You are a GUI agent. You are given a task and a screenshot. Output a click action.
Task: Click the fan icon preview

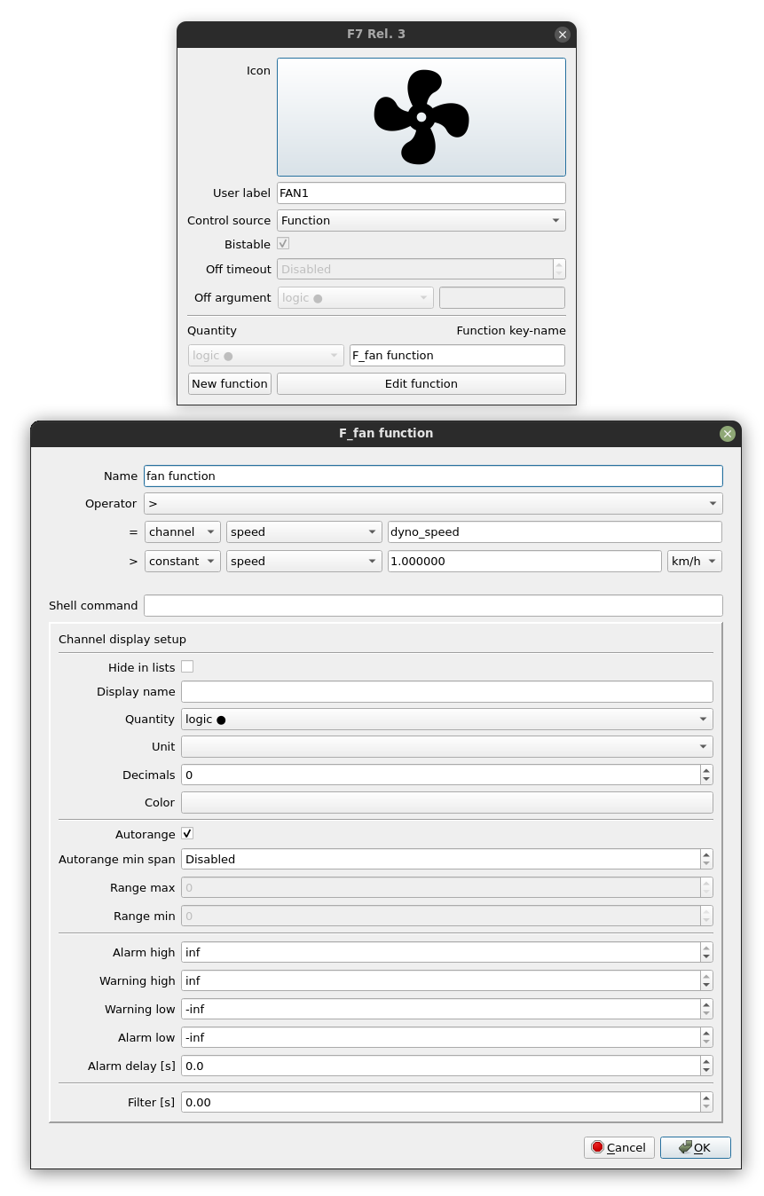(x=421, y=116)
